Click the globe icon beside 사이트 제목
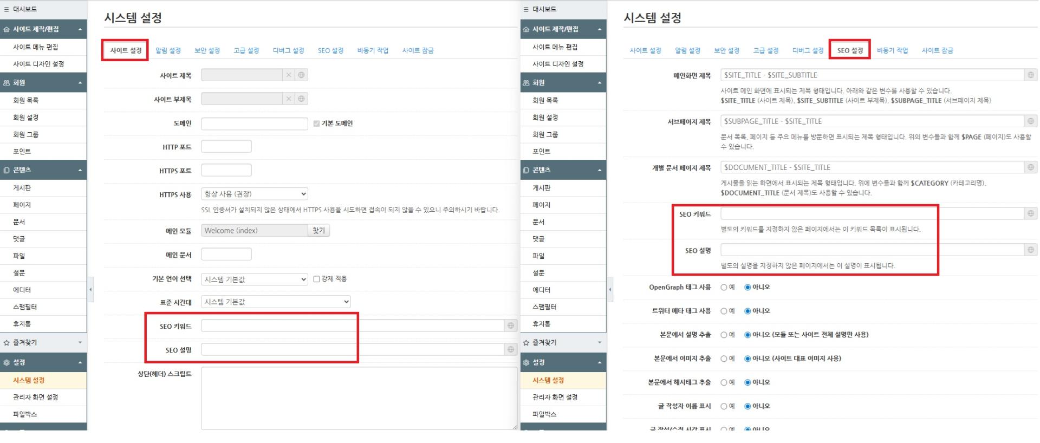Screen dimensions: 1040x443 click(x=301, y=75)
